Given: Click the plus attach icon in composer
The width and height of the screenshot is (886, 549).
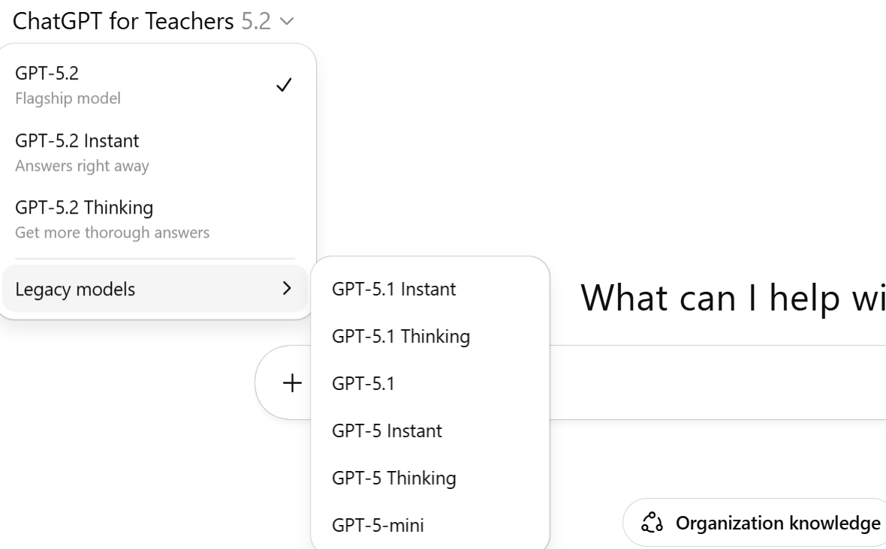Looking at the screenshot, I should coord(291,383).
